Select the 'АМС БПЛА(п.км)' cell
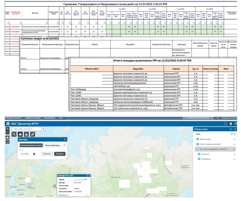 pyautogui.click(x=139, y=86)
